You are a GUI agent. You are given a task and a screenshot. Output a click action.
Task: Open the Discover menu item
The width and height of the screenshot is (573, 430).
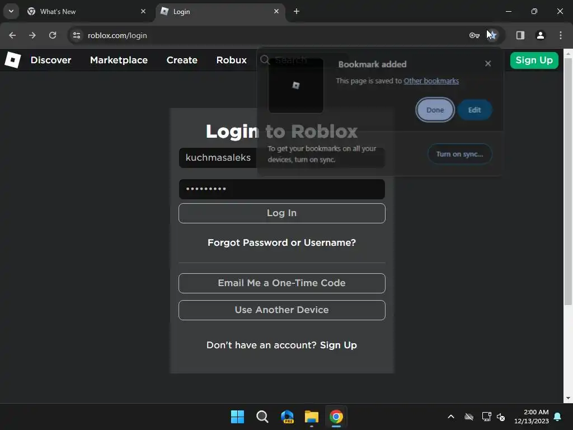click(51, 60)
